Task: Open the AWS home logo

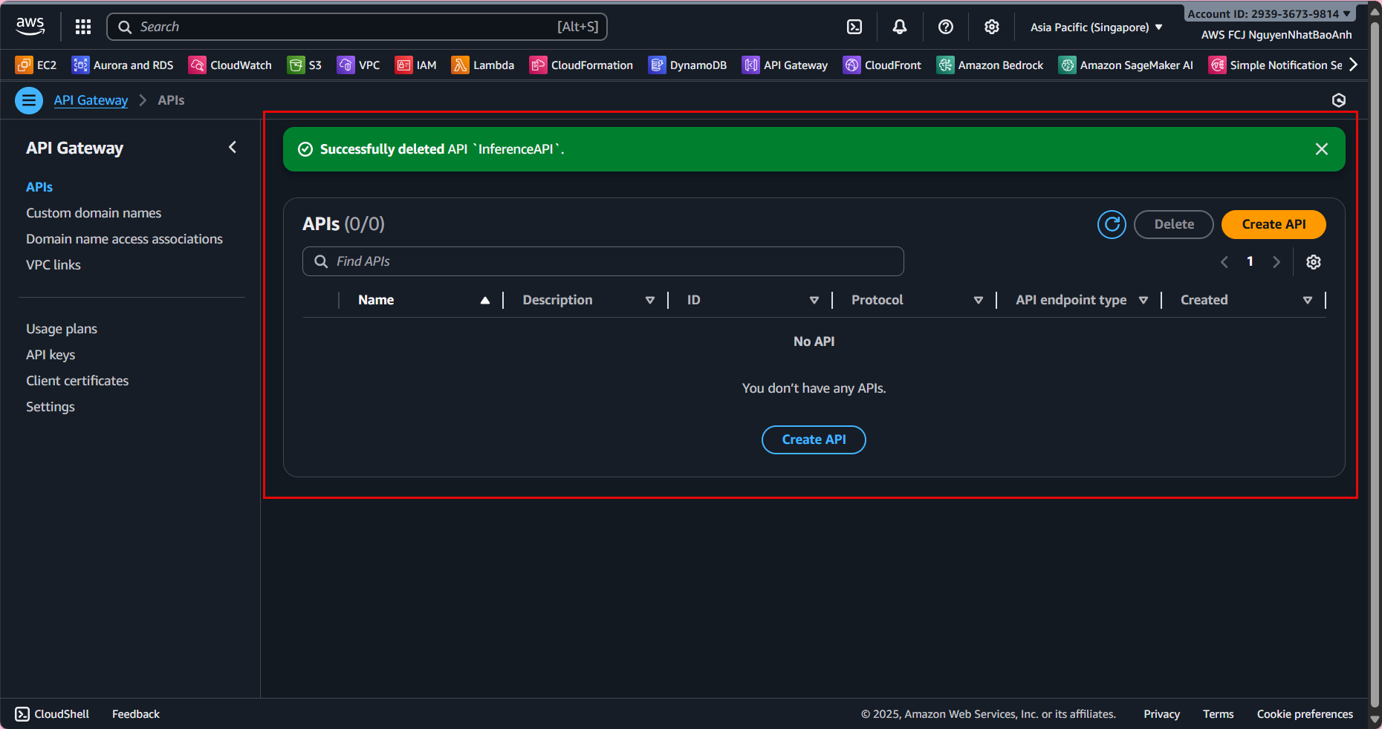Action: pos(30,27)
